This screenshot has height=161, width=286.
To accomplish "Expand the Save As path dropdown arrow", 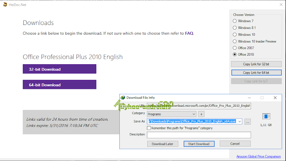I will [x=240, y=121].
